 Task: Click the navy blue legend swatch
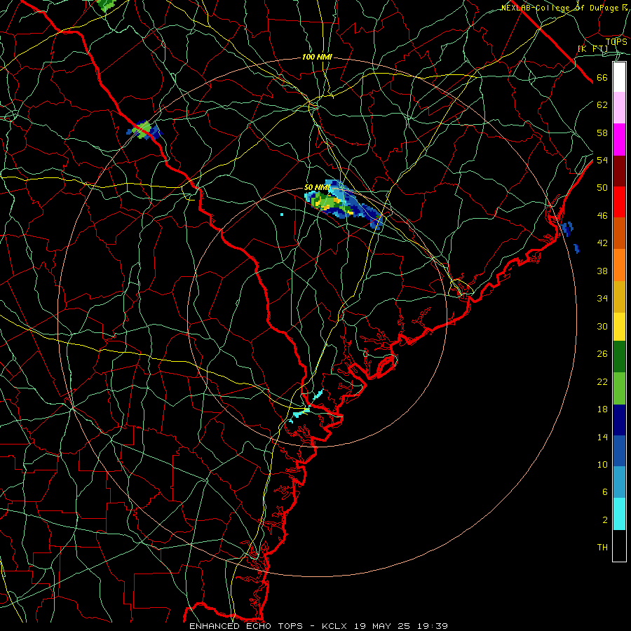coord(619,420)
